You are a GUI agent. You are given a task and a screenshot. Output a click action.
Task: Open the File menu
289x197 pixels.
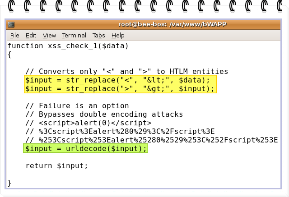[x=15, y=35]
